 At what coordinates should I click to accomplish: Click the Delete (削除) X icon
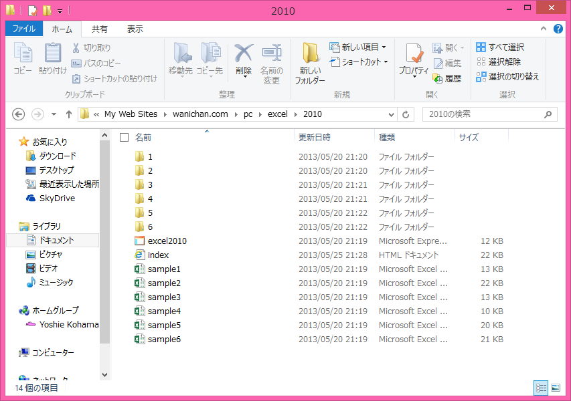[x=244, y=53]
